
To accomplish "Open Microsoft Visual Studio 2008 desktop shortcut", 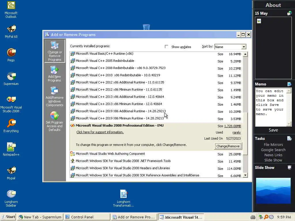I will coord(11,104).
